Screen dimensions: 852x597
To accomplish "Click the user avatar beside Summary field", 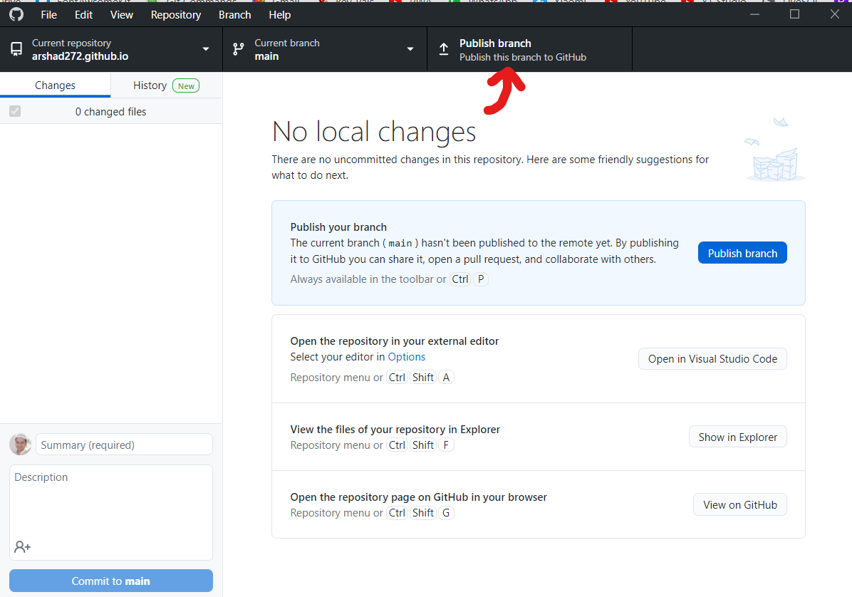I will coord(20,445).
